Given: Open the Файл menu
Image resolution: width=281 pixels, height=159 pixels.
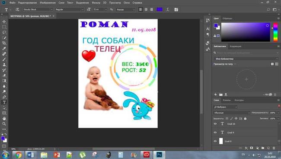Looking at the screenshot, I should coord(12,3).
